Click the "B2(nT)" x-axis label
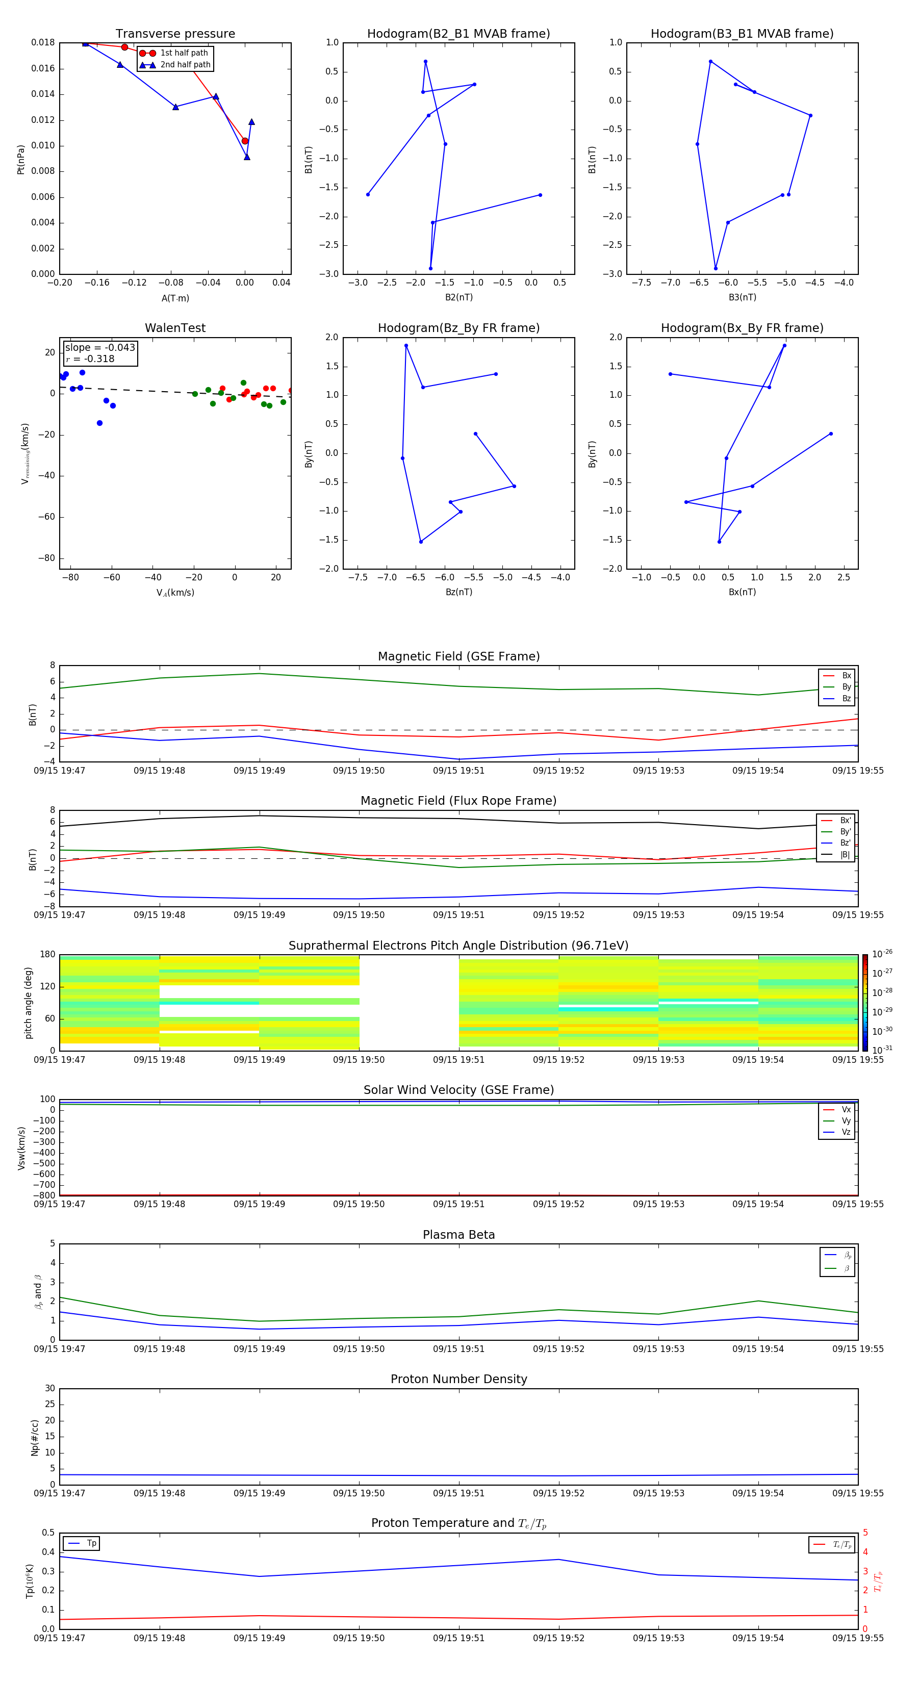918x1683 pixels. [x=458, y=297]
